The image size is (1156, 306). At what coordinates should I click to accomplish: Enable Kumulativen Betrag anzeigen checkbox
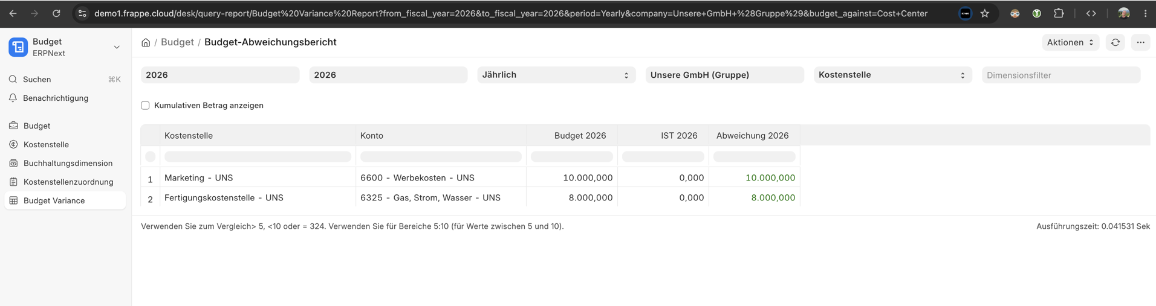point(145,105)
